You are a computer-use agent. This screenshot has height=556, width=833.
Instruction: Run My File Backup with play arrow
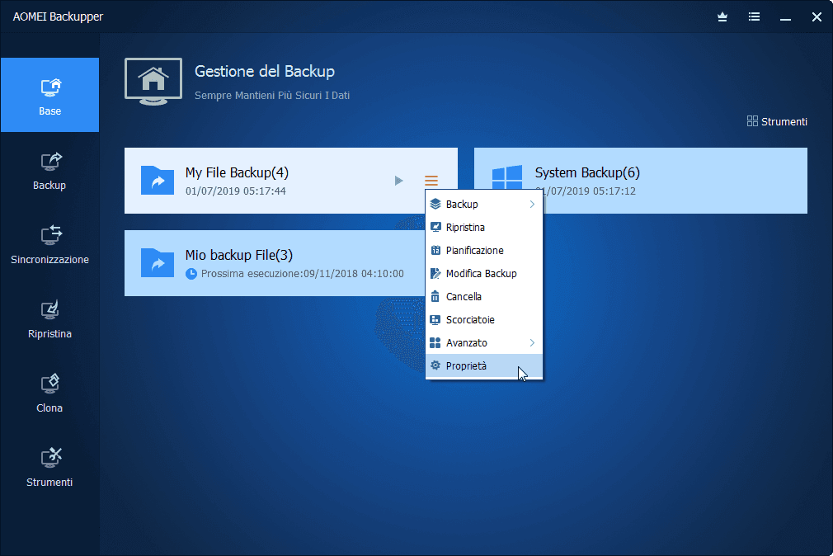pyautogui.click(x=398, y=181)
